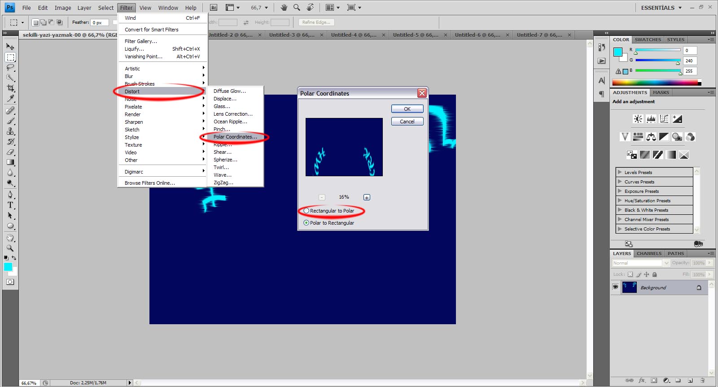Add an Invert adjustment

pos(631,155)
